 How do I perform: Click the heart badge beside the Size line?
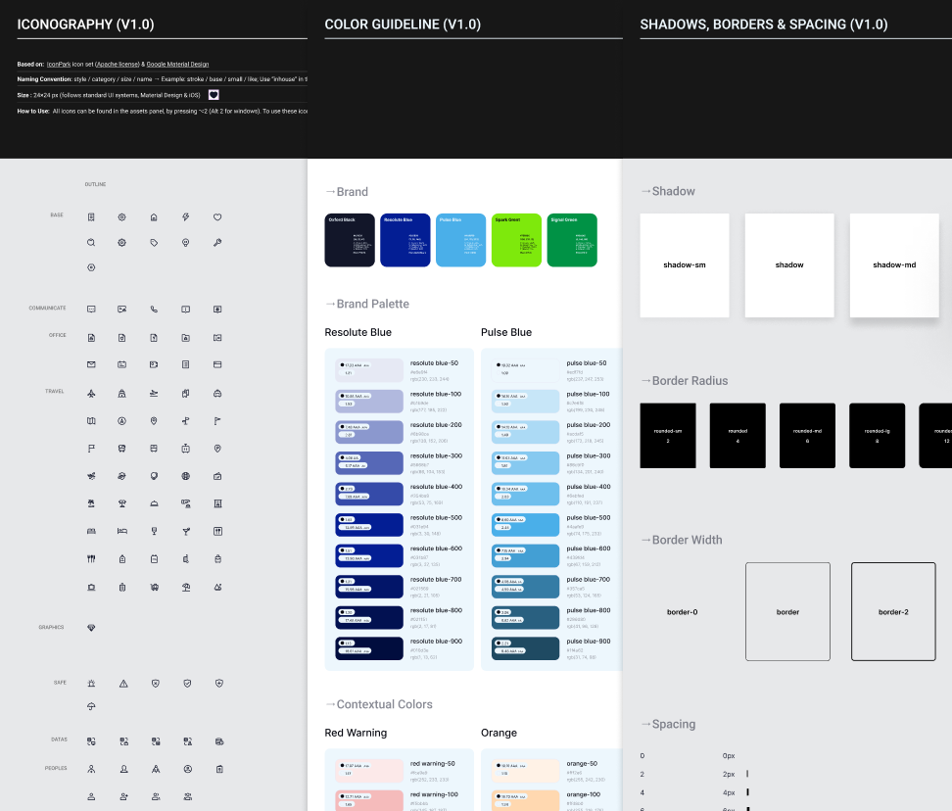(214, 95)
